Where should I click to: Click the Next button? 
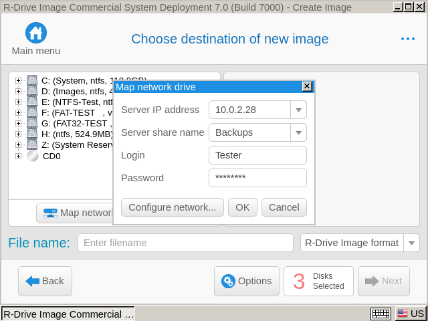(384, 281)
